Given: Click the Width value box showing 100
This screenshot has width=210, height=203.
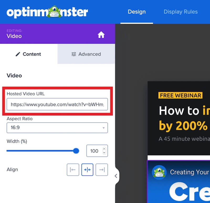Looking at the screenshot, I should [x=97, y=151].
